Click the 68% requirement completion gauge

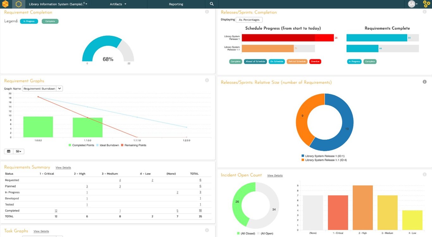108,48
